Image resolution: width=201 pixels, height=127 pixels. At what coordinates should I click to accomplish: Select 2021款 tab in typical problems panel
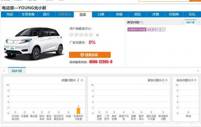point(190,22)
